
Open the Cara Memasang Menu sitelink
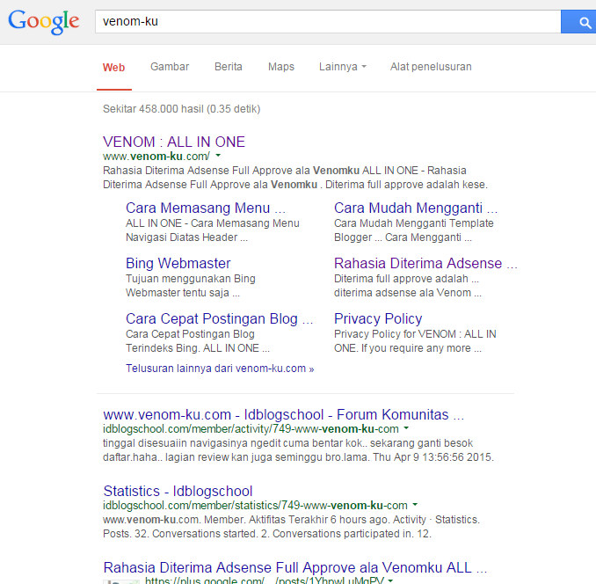pyautogui.click(x=205, y=208)
